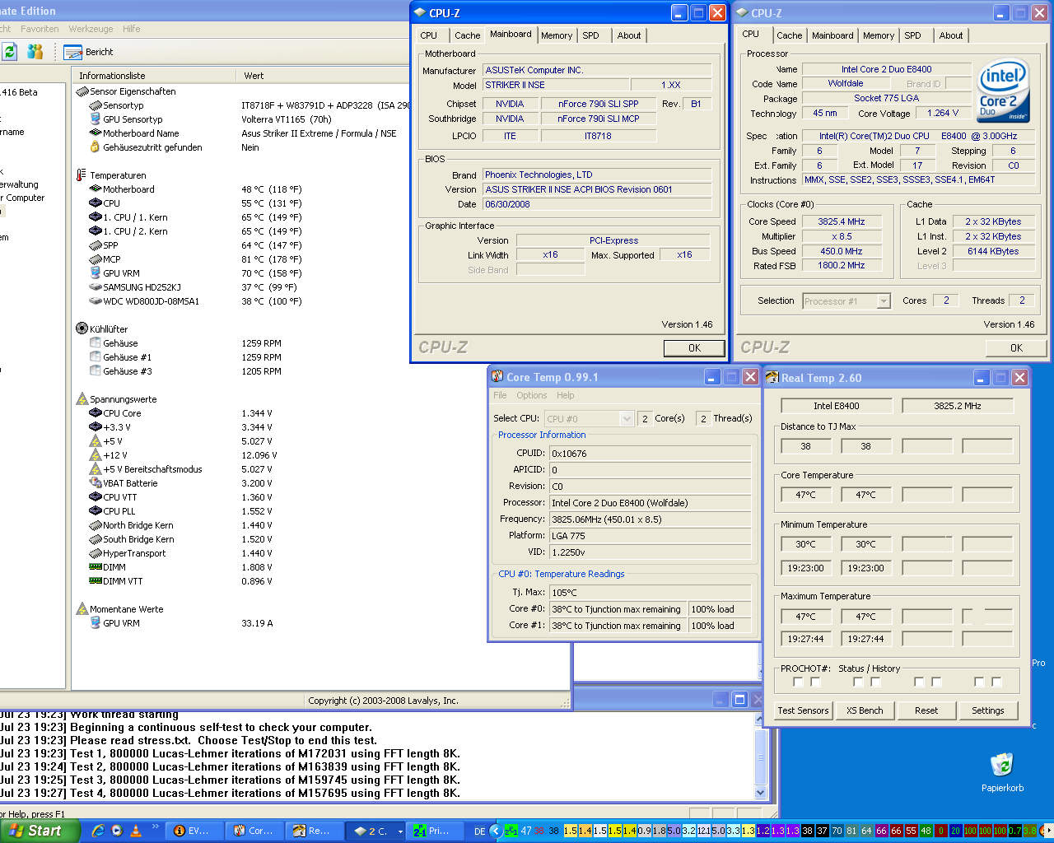The image size is (1054, 843).
Task: Tick the rightmost PROCHOT# history checkbox
Action: click(x=996, y=682)
